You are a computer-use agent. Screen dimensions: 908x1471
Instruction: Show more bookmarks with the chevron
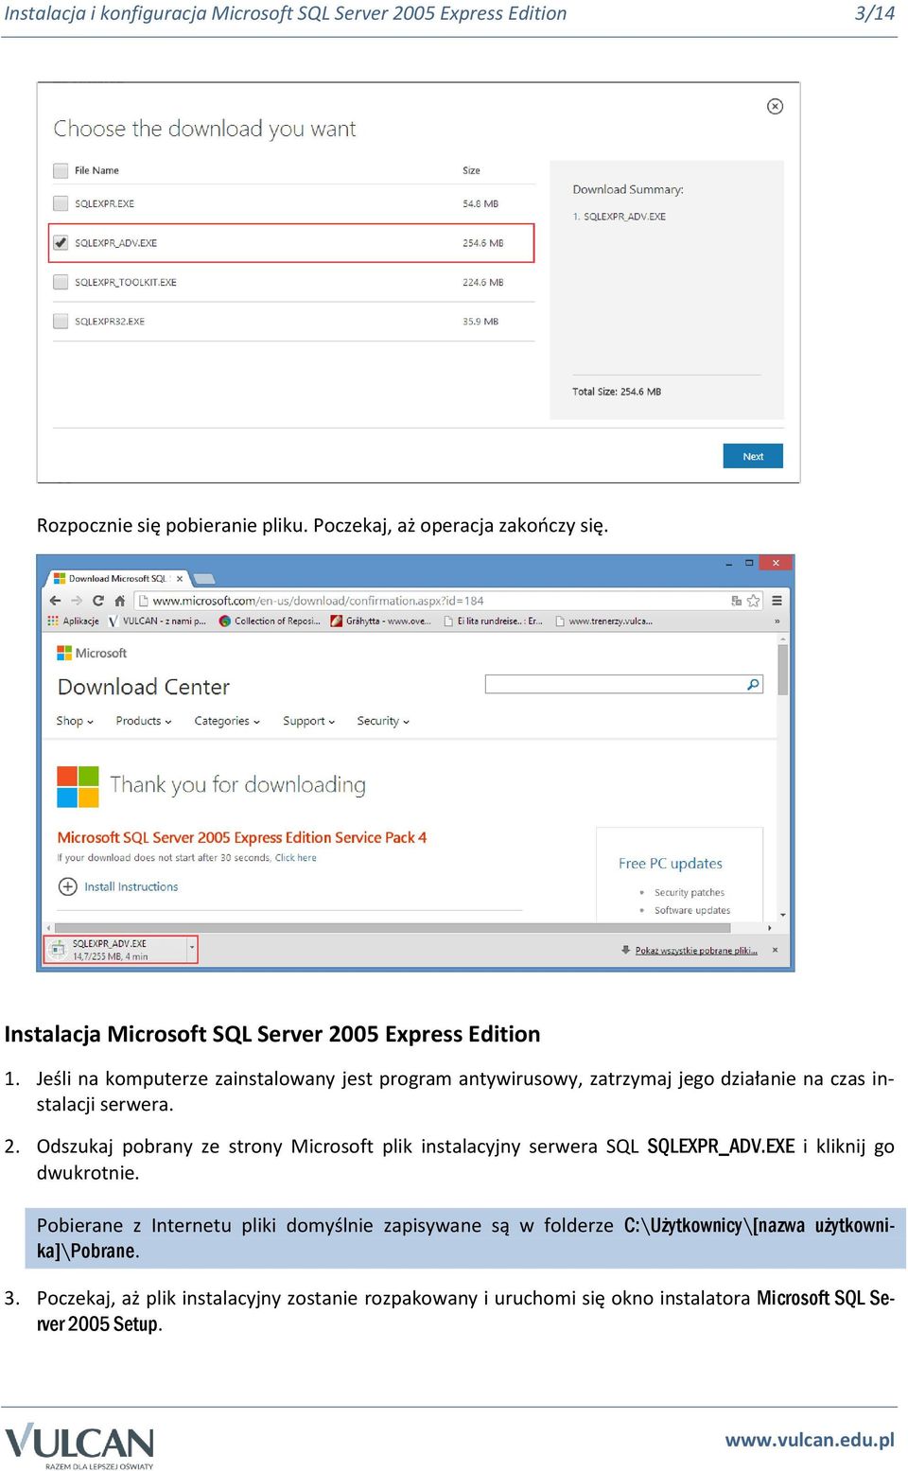[x=777, y=622]
